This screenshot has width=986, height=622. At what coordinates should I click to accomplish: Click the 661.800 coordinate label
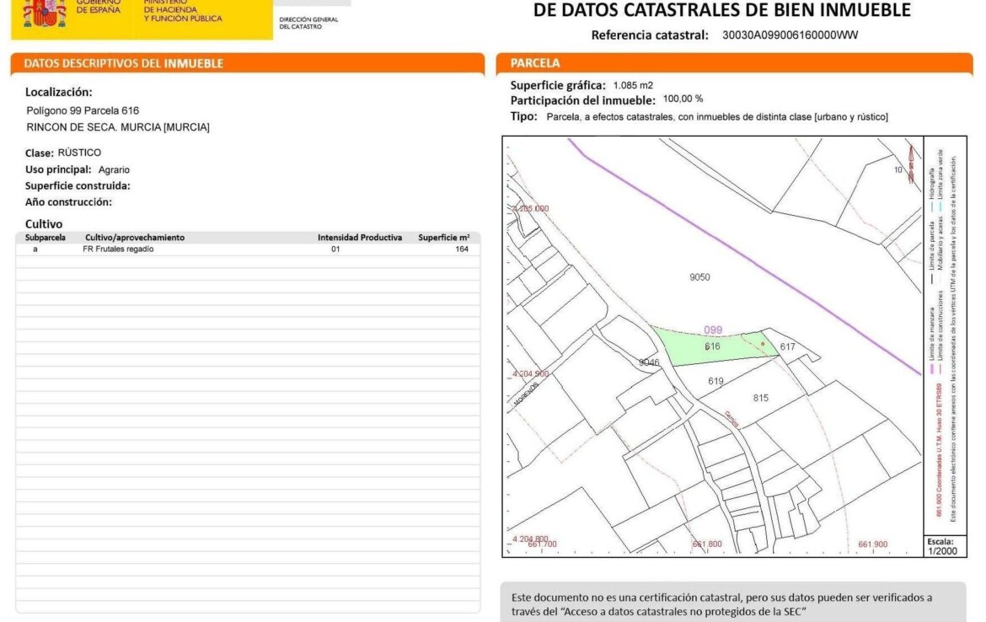[x=706, y=544]
